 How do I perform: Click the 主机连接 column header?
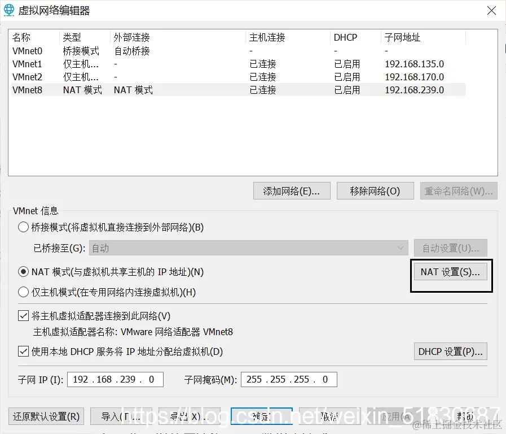(288, 37)
